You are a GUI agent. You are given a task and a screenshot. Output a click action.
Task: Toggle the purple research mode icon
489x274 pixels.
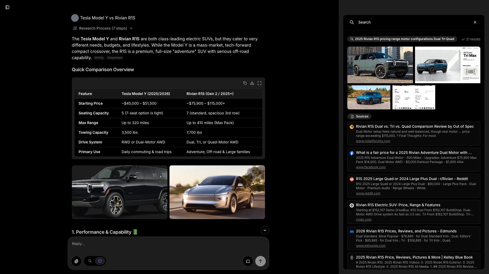click(100, 261)
